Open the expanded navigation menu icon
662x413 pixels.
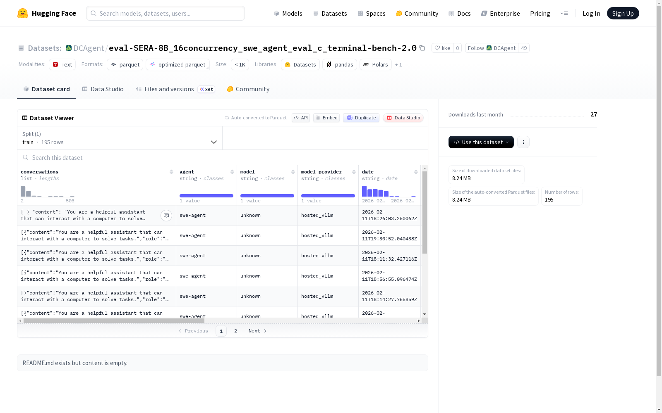[564, 13]
